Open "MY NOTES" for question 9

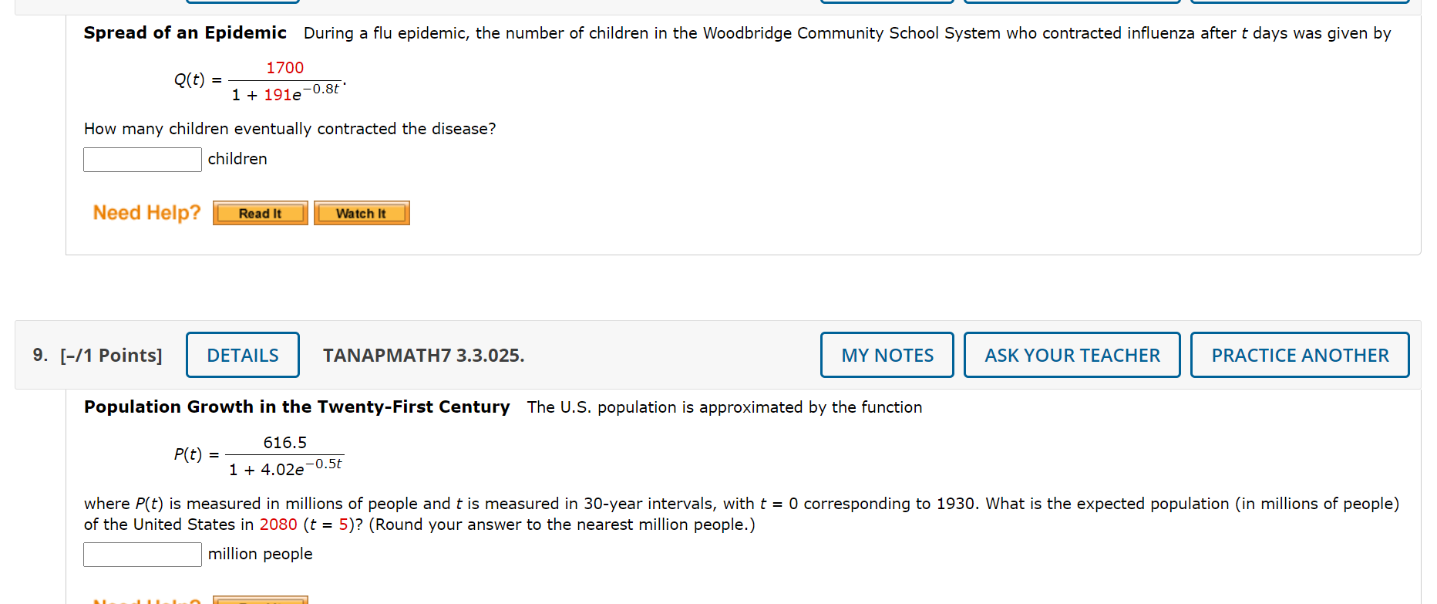coord(887,355)
